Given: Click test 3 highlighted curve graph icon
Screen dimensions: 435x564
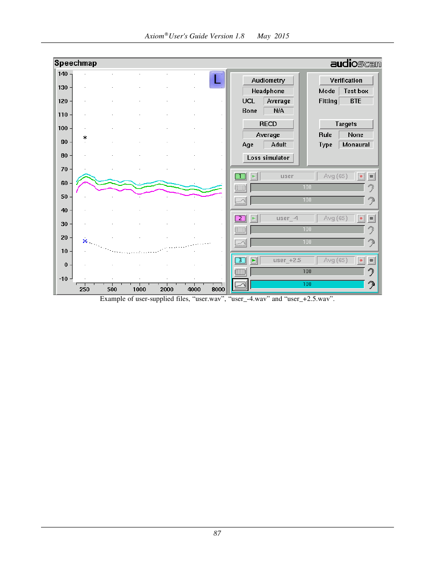Looking at the screenshot, I should [x=240, y=285].
